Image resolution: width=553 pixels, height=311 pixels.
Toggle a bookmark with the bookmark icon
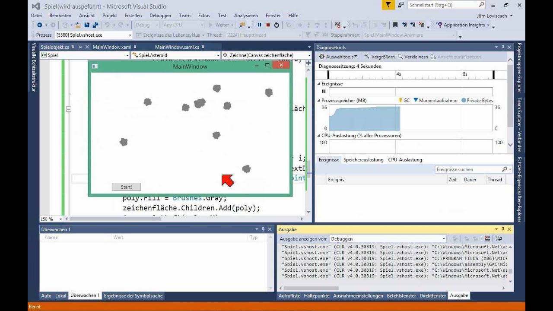tap(395, 25)
